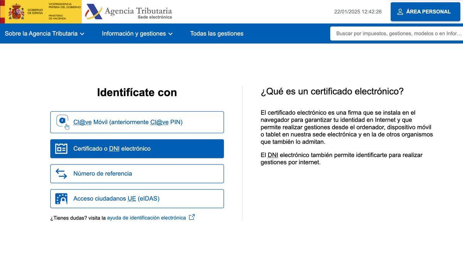Image resolution: width=463 pixels, height=260 pixels.
Task: Click the Sede electrónica subtitle text
Action: click(155, 17)
